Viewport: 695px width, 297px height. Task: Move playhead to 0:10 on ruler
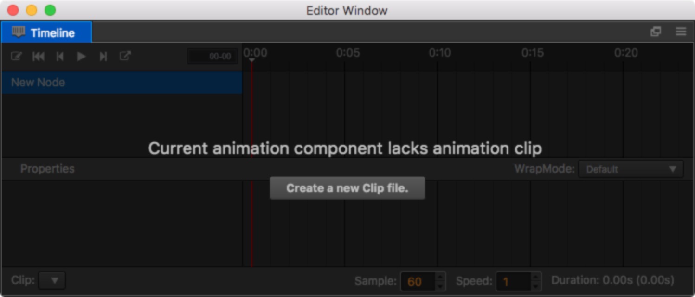click(x=439, y=53)
